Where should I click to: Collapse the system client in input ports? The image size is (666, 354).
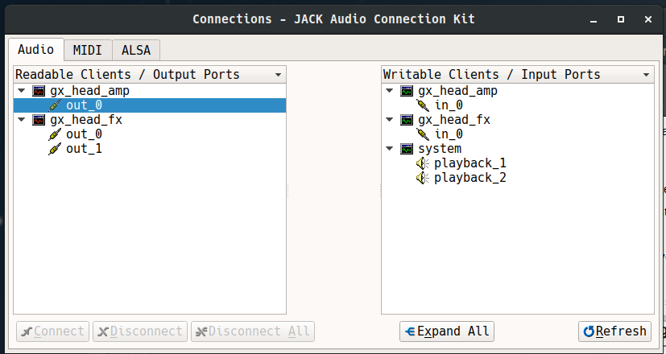[390, 149]
